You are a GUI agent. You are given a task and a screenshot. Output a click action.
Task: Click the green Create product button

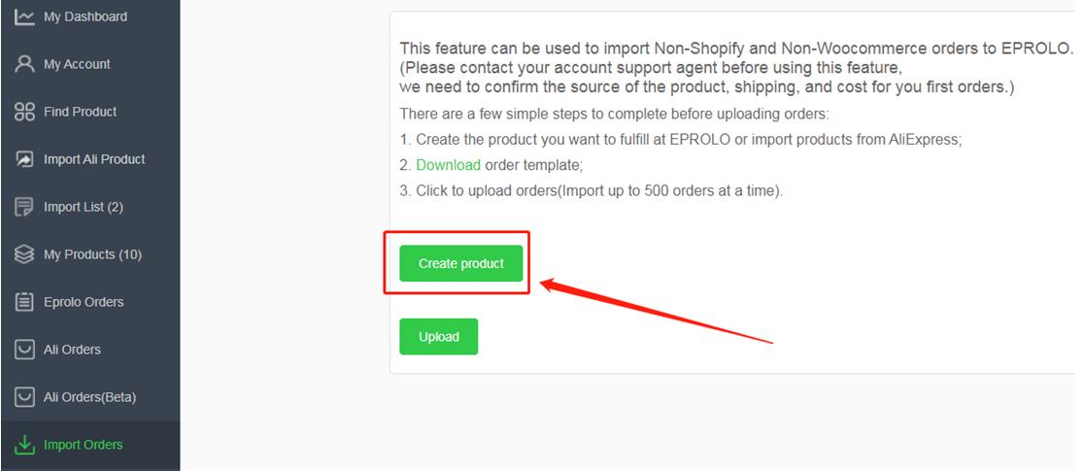(x=460, y=263)
